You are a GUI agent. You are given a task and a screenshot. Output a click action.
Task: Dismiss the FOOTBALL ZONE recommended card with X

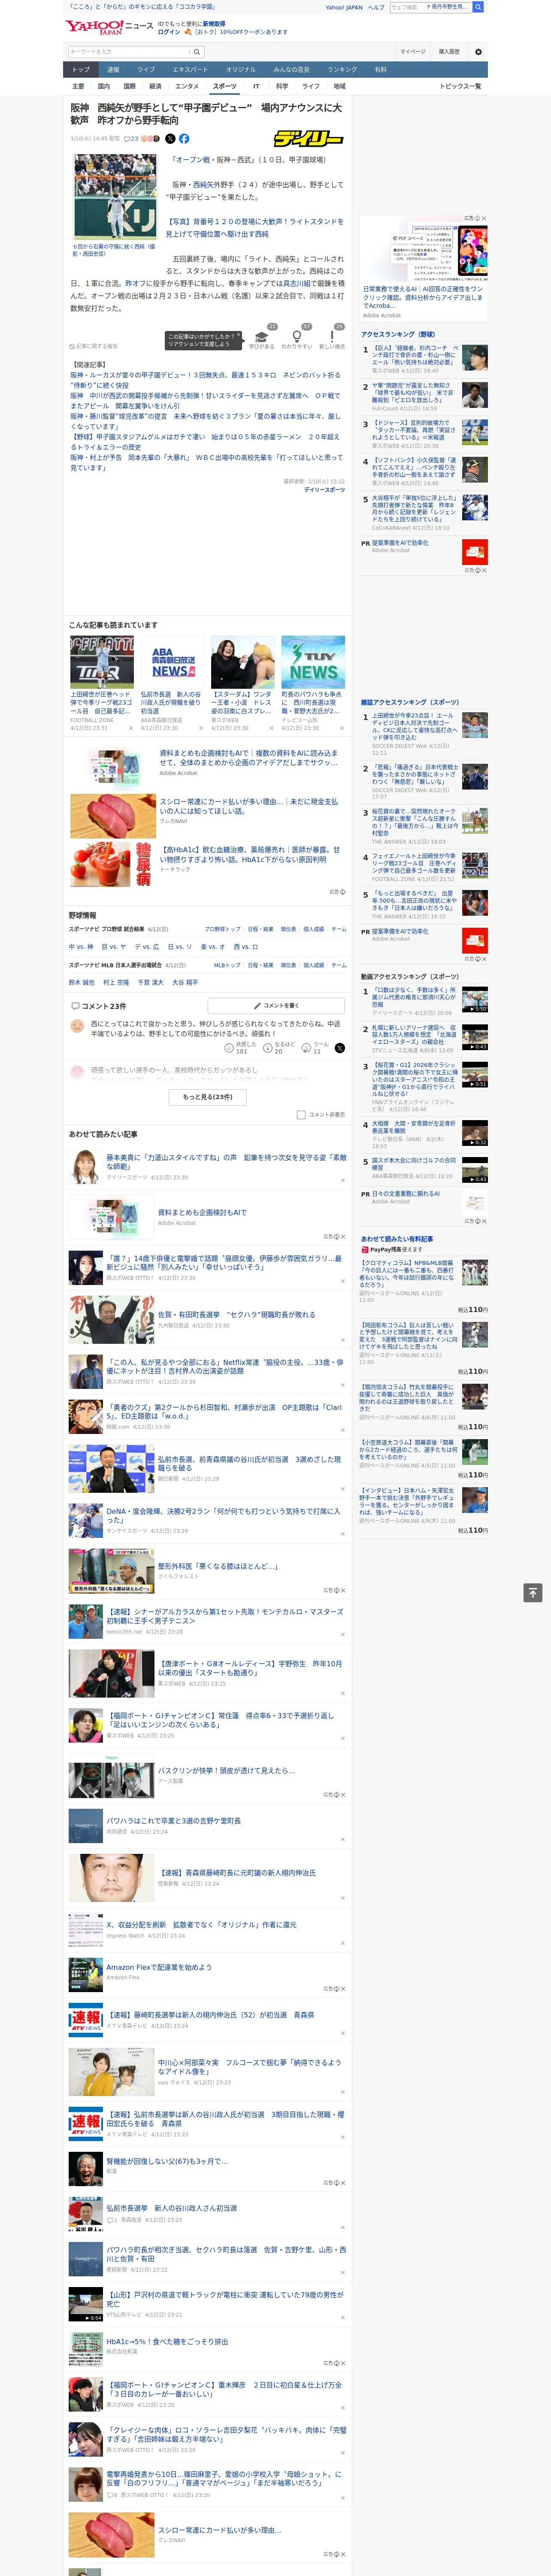point(131,728)
